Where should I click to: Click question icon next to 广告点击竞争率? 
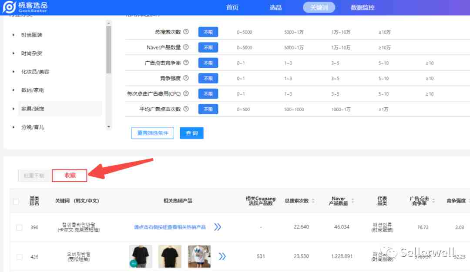coord(186,63)
